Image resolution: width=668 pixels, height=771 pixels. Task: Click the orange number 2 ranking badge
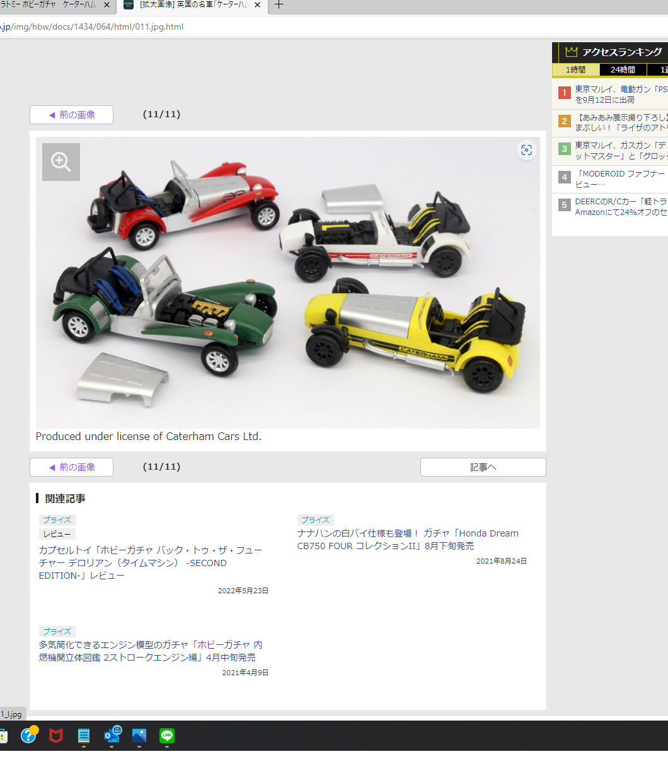coord(565,121)
